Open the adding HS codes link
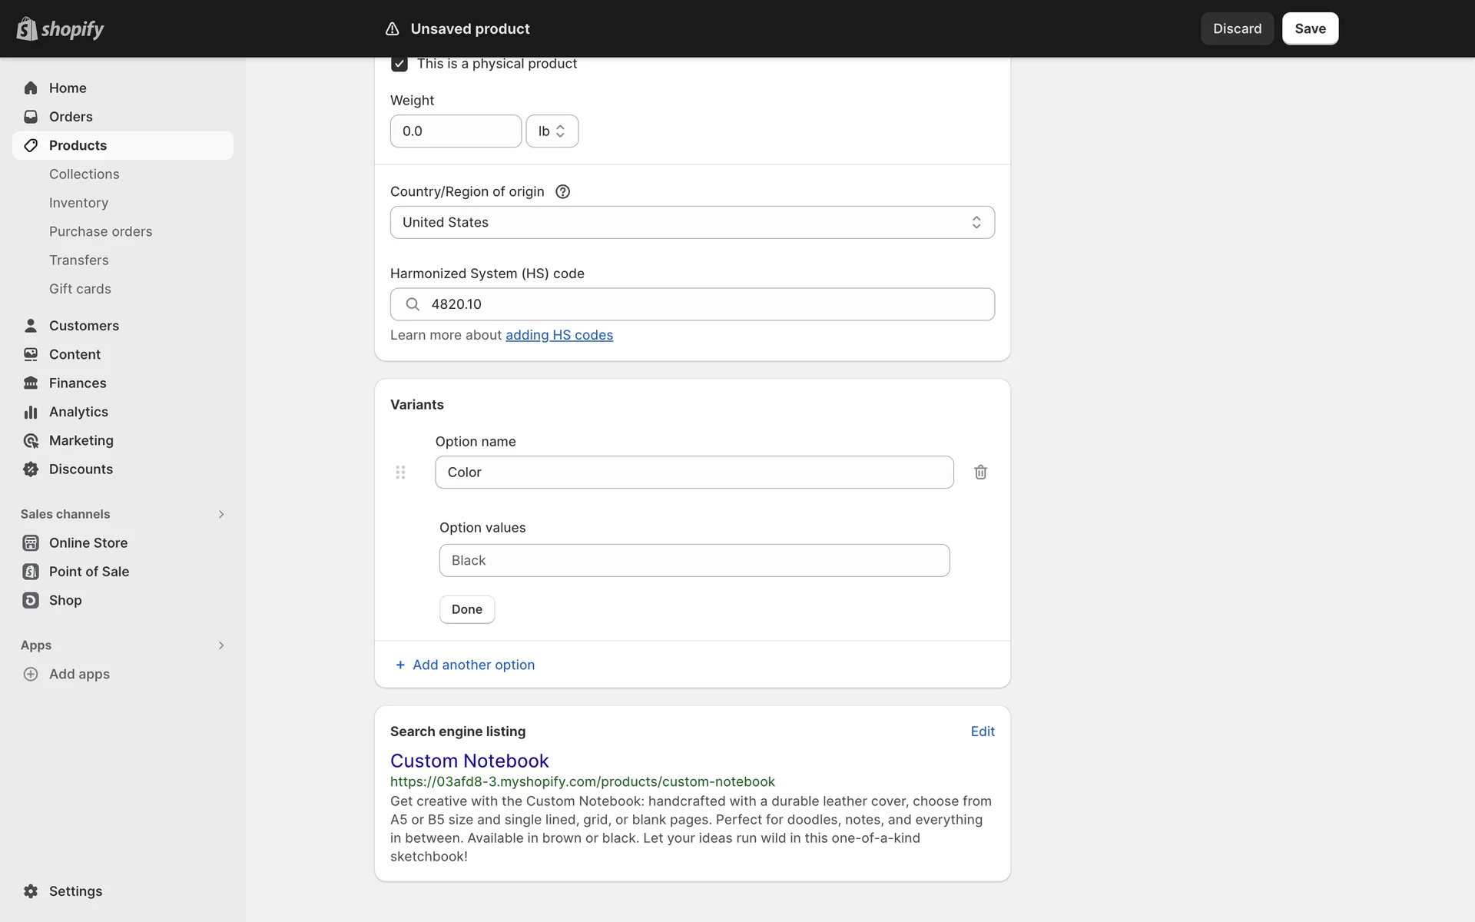Screen dimensions: 1475x922 pyautogui.click(x=559, y=335)
